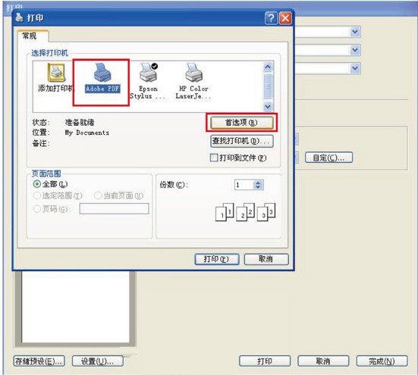Click the help question mark icon
Viewport: 418px width, 375px height.
tap(271, 18)
